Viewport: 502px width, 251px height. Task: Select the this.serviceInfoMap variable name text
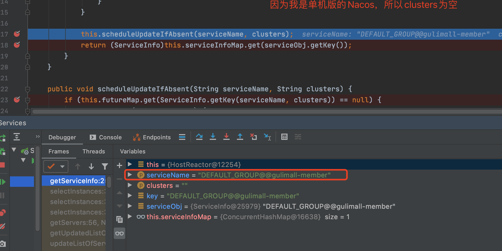tap(179, 217)
